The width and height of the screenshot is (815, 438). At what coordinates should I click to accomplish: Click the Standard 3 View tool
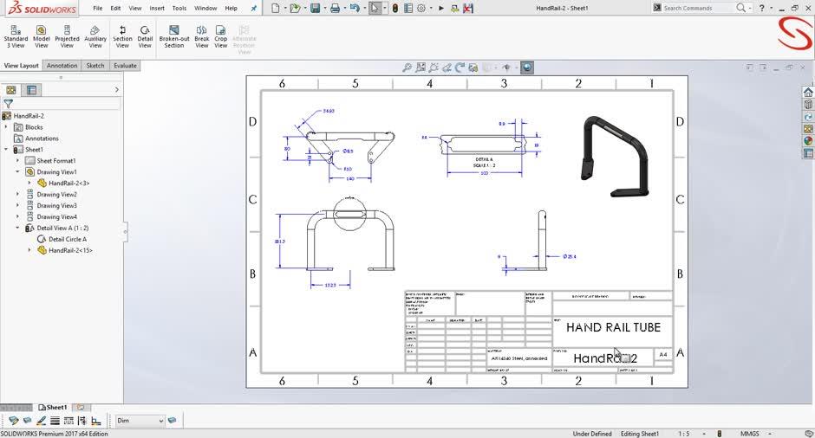click(16, 35)
